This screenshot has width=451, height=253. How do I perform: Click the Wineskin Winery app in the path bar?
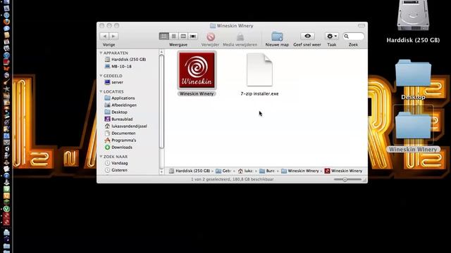pyautogui.click(x=343, y=171)
